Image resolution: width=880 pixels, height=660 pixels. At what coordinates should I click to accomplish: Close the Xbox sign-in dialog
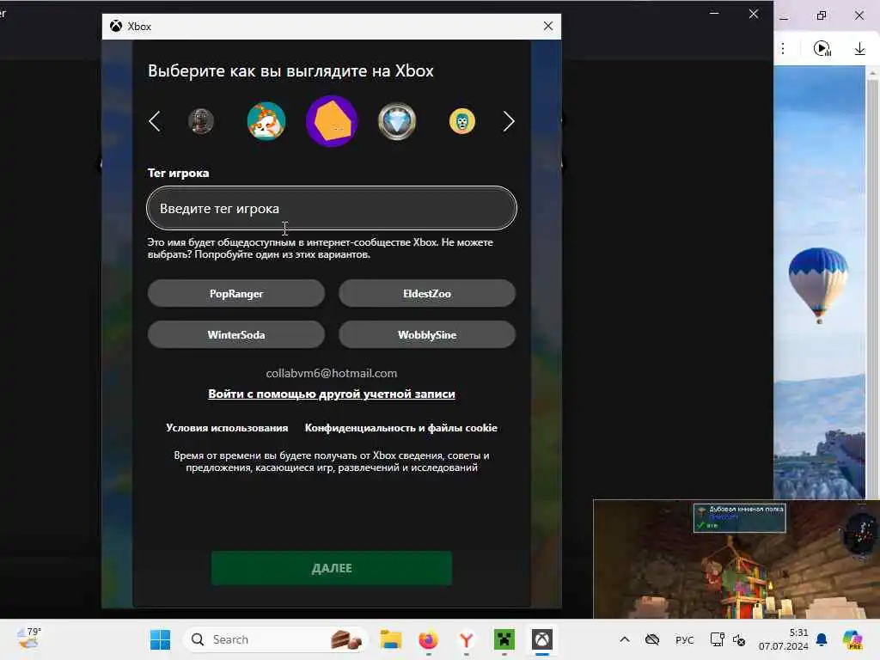(548, 26)
